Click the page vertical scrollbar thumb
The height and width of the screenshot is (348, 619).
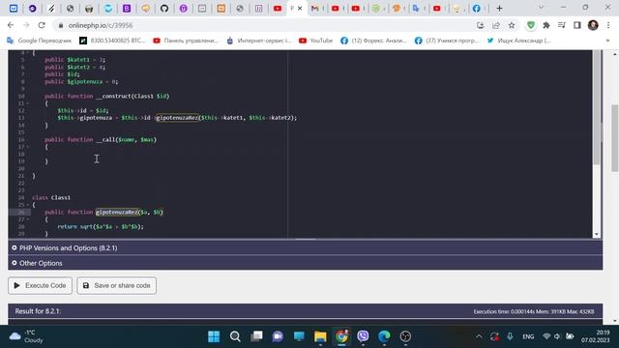click(x=615, y=138)
